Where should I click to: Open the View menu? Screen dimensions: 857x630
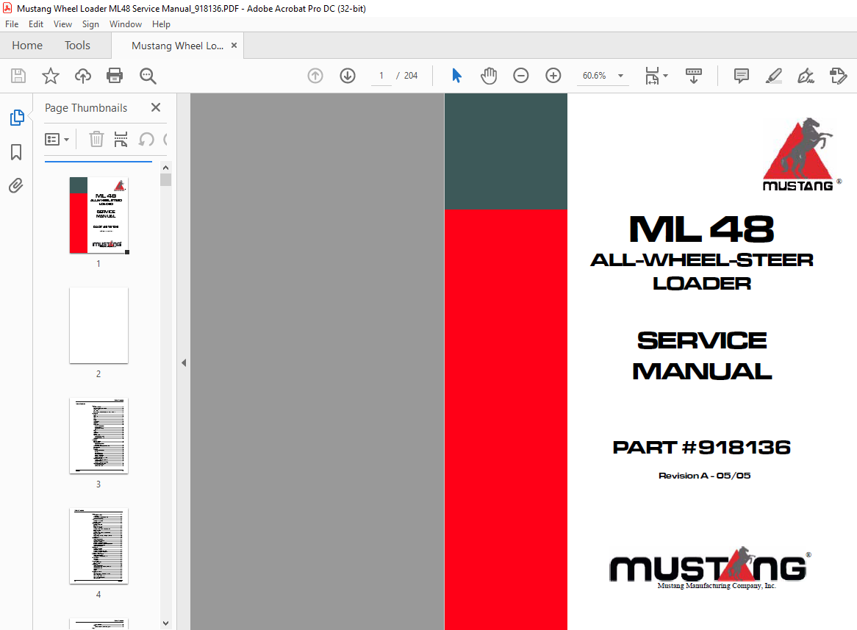click(x=63, y=24)
